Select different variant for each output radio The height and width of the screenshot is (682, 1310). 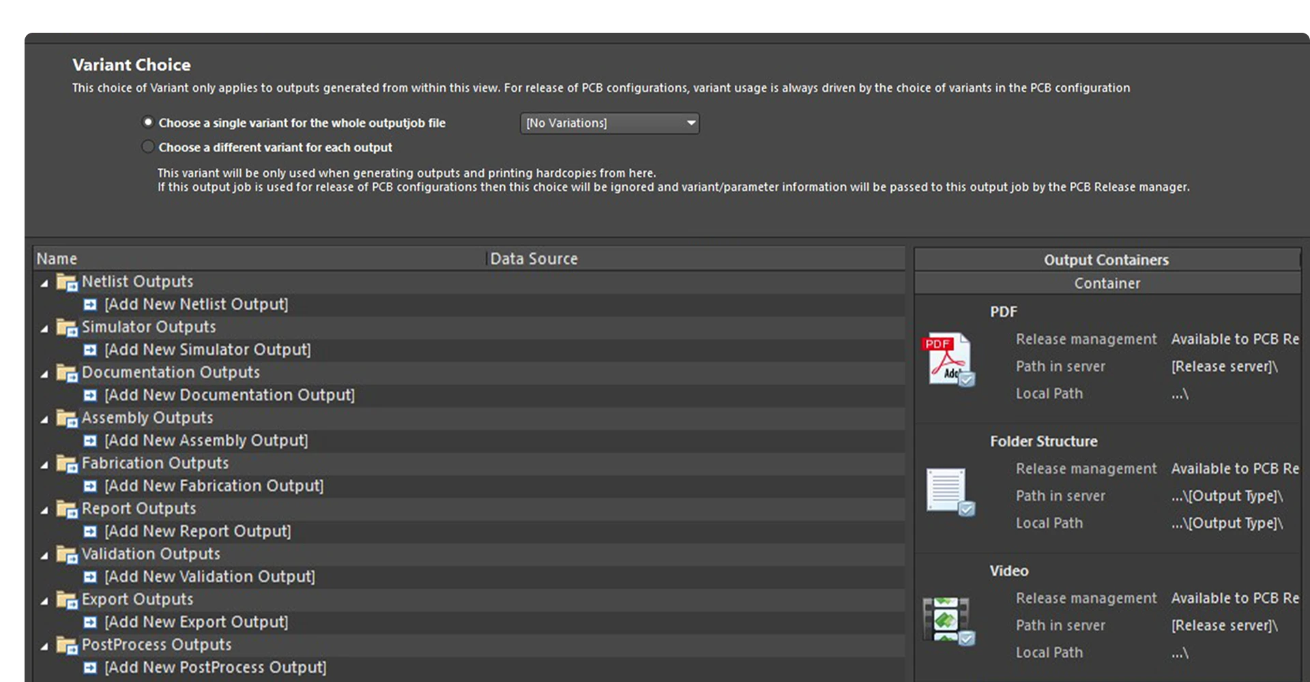pos(147,147)
